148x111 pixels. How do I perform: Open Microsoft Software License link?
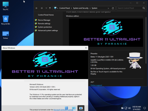click(x=63, y=110)
